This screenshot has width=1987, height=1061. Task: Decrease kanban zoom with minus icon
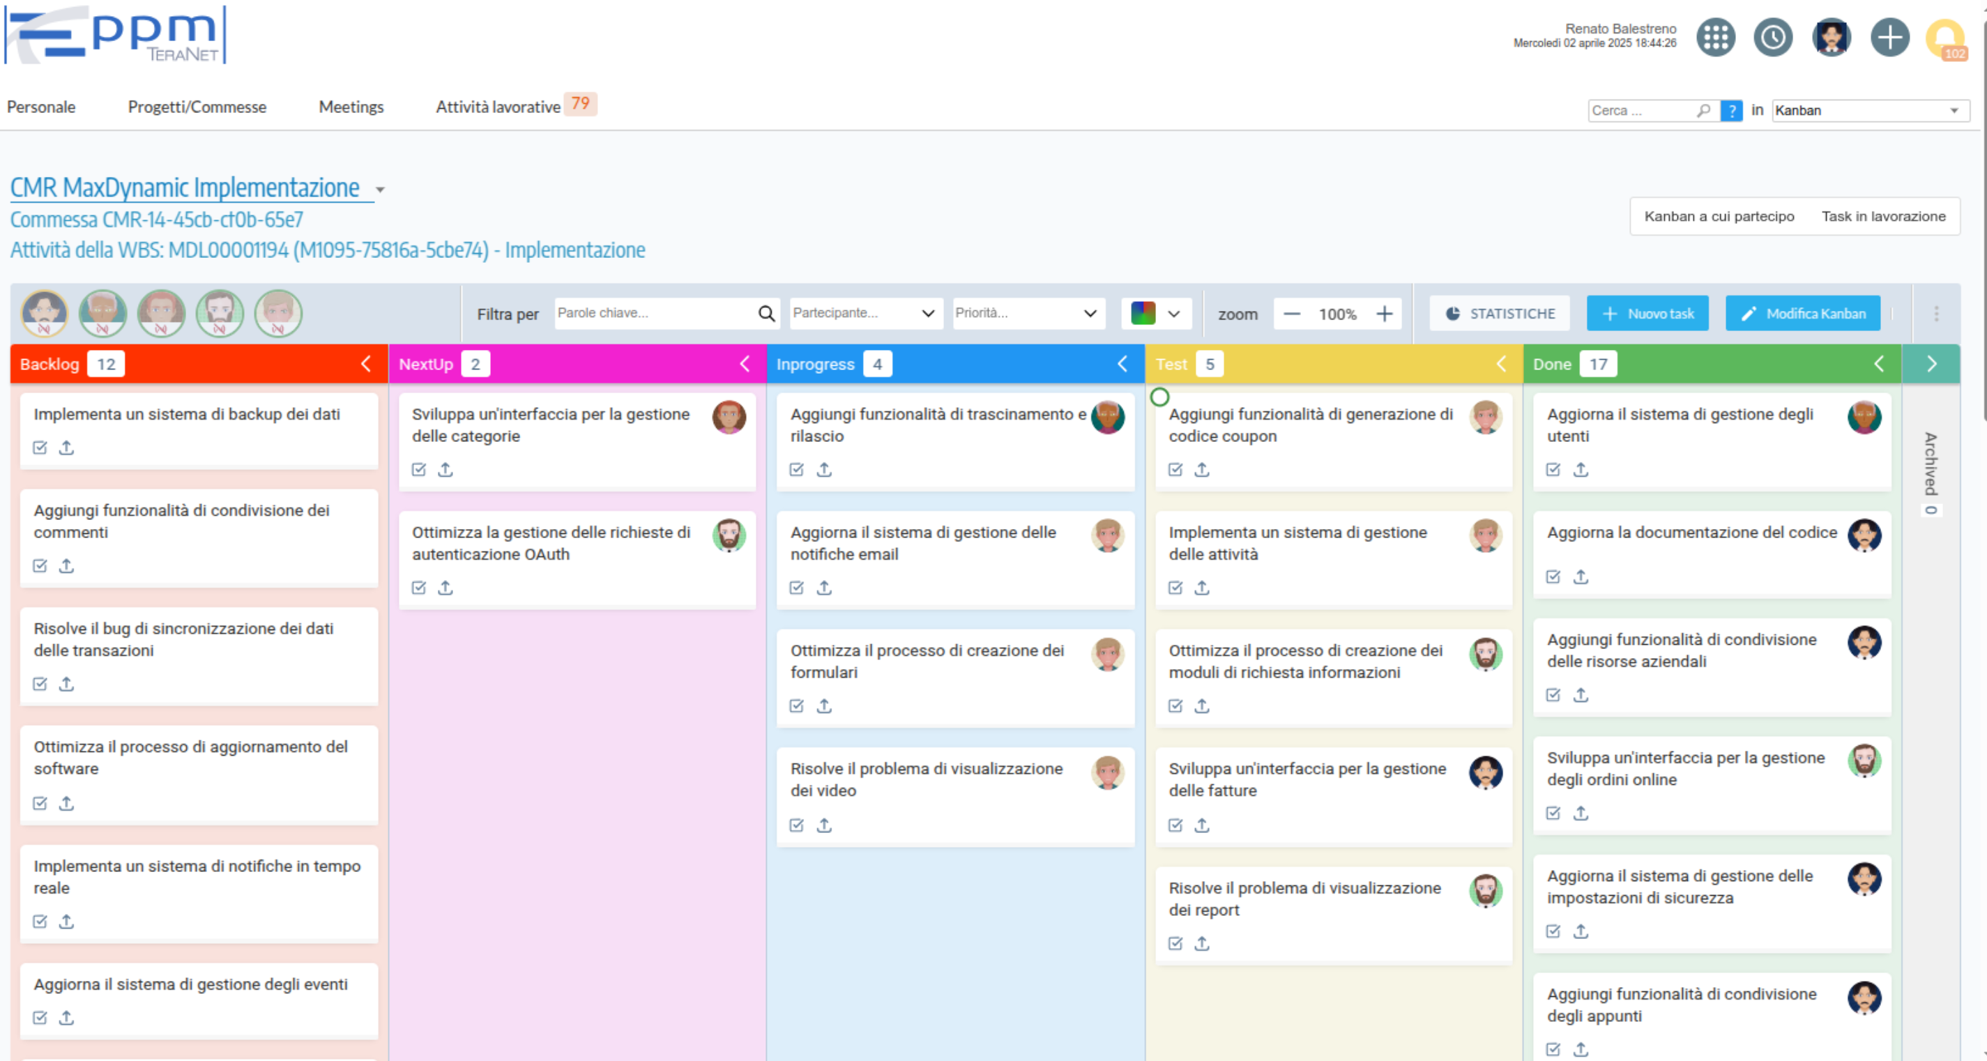(x=1292, y=314)
